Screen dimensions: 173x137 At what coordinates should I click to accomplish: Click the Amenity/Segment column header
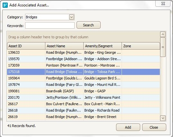(103, 46)
